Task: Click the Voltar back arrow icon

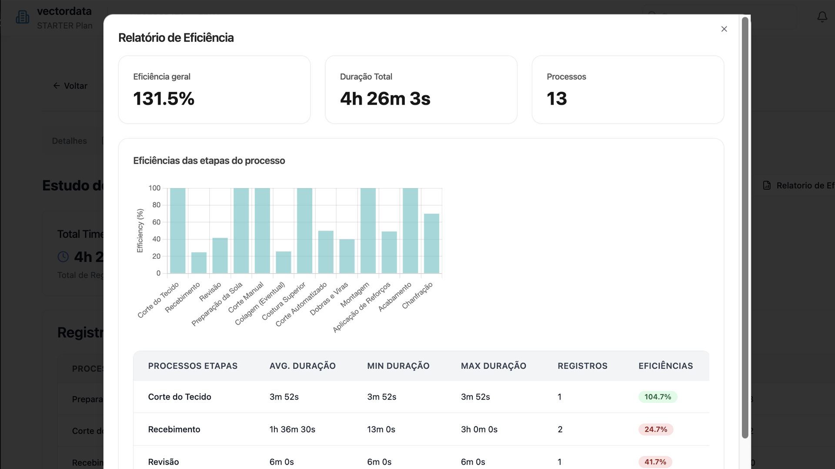Action: click(57, 86)
